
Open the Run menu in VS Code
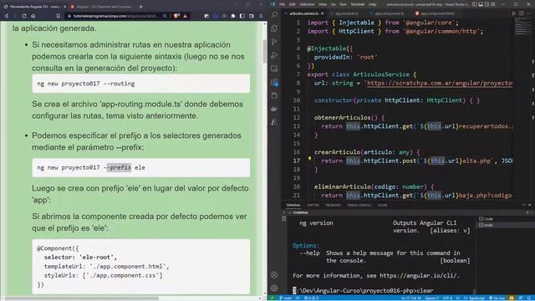click(344, 4)
